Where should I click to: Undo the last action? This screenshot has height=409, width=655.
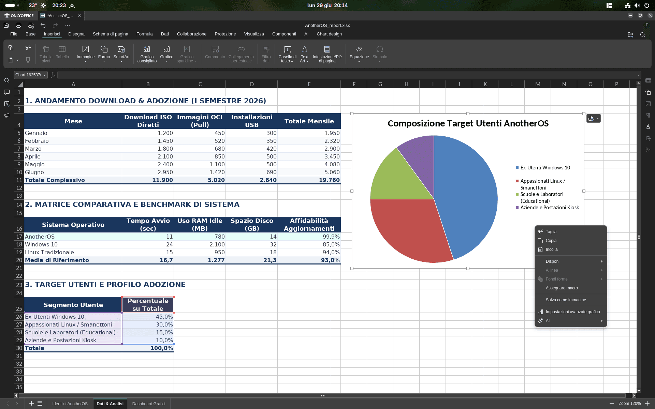click(43, 25)
